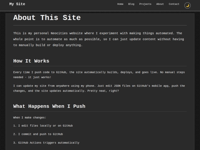
Task: Select the About nav link
Action: [160, 4]
